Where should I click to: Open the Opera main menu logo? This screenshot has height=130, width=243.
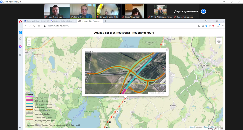20,21
